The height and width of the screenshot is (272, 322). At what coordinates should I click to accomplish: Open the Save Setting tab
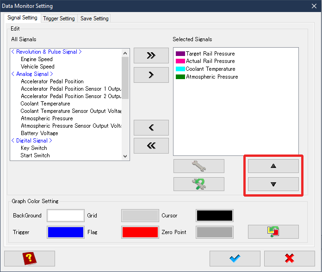94,19
